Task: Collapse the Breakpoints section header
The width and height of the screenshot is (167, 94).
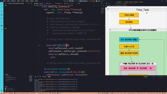Action: click(6, 87)
